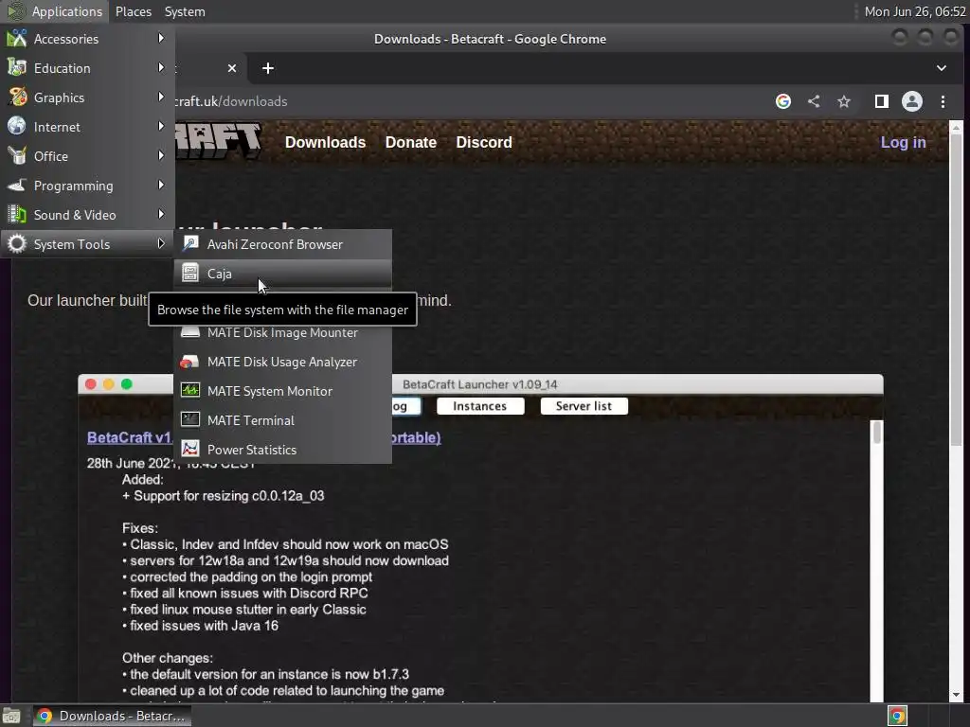Expand the Internet submenu arrow

pyautogui.click(x=161, y=126)
